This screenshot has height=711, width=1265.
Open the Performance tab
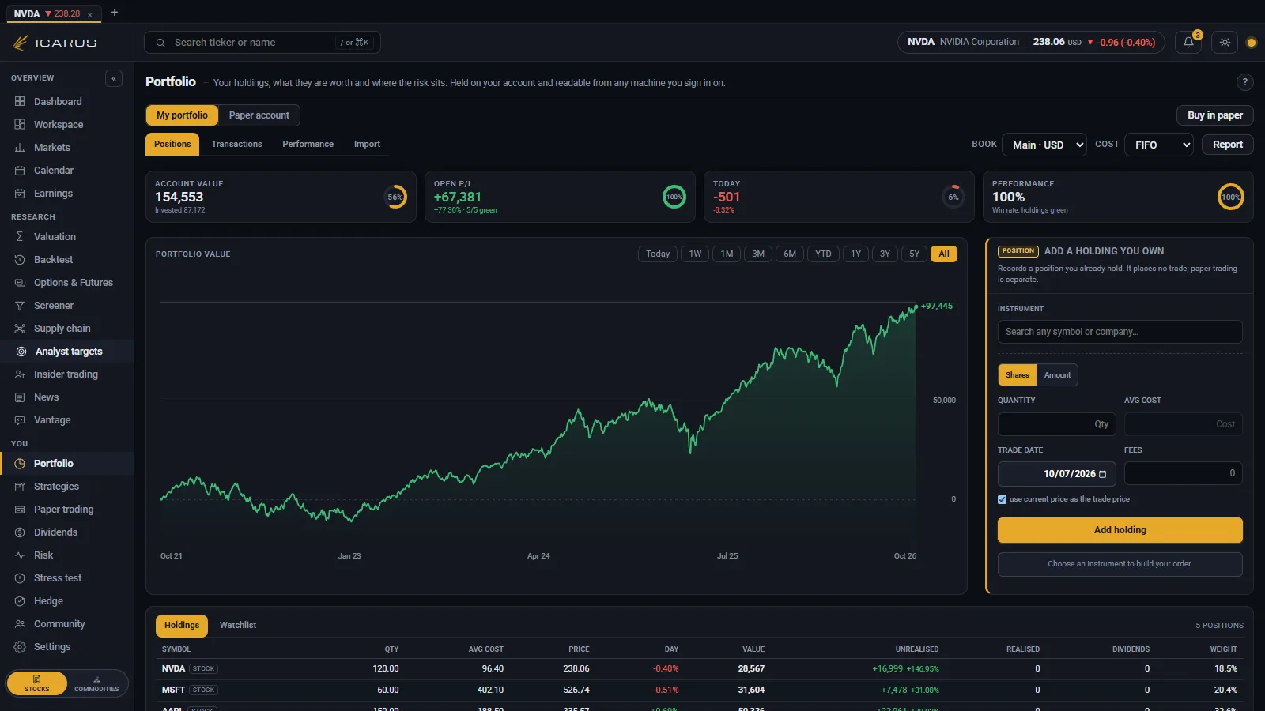pyautogui.click(x=308, y=145)
